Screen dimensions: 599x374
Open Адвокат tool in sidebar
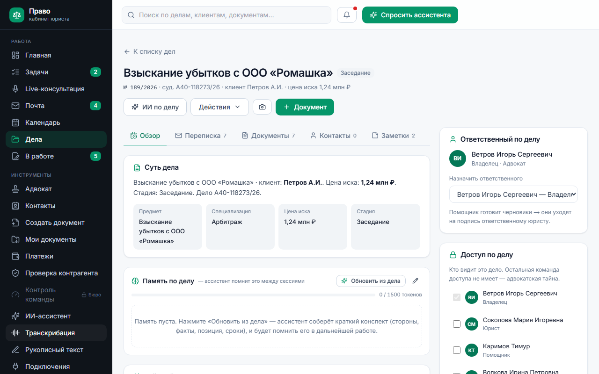tap(56, 189)
